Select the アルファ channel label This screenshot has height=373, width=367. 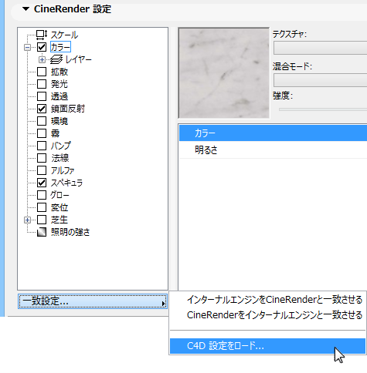pyautogui.click(x=63, y=170)
